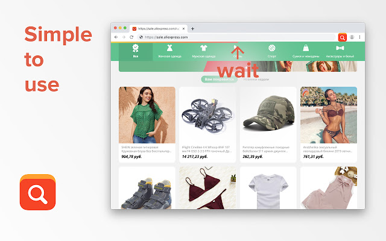This screenshot has height=241, width=386.
Task: Reload the page with the refresh icon
Action: [x=131, y=37]
